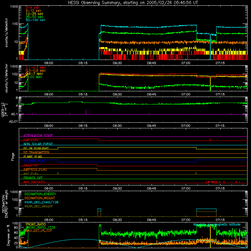Select the ECLIPSE_FLAG label
Viewport: 251px width, 251px height.
(x=34, y=161)
